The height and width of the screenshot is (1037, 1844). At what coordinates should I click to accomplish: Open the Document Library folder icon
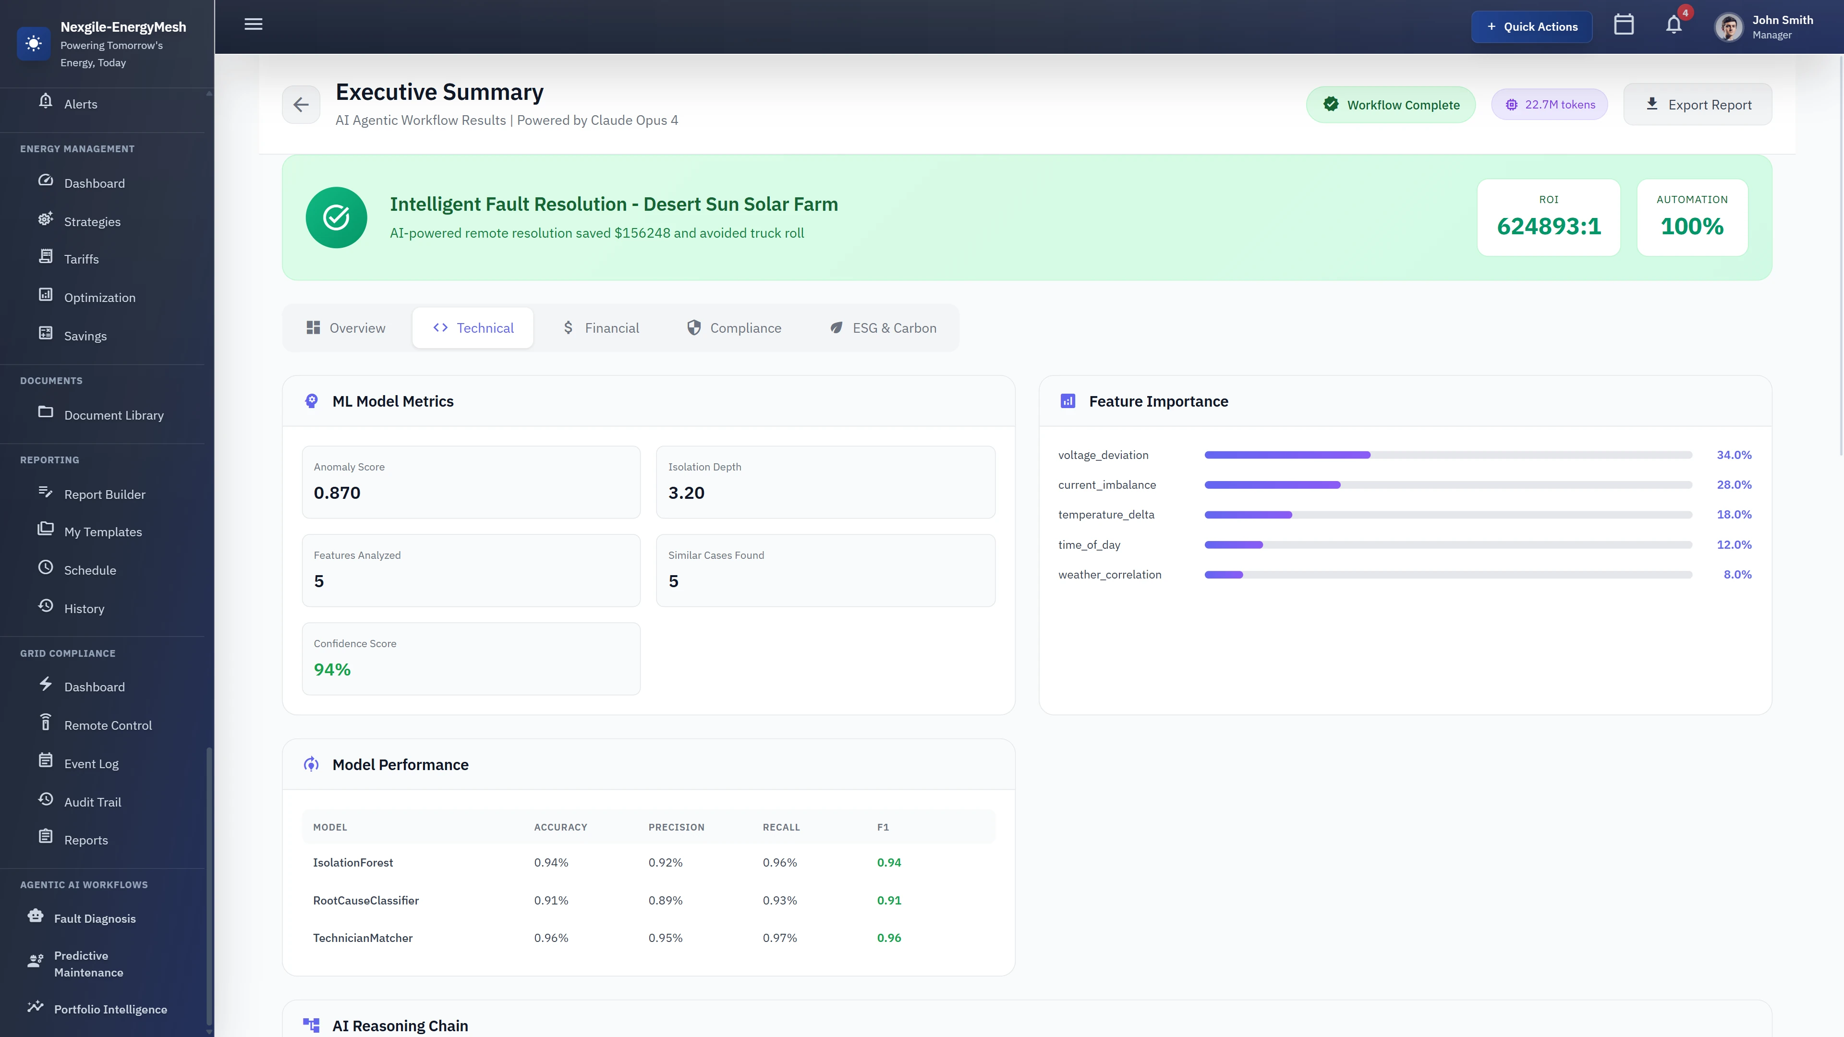coord(45,412)
